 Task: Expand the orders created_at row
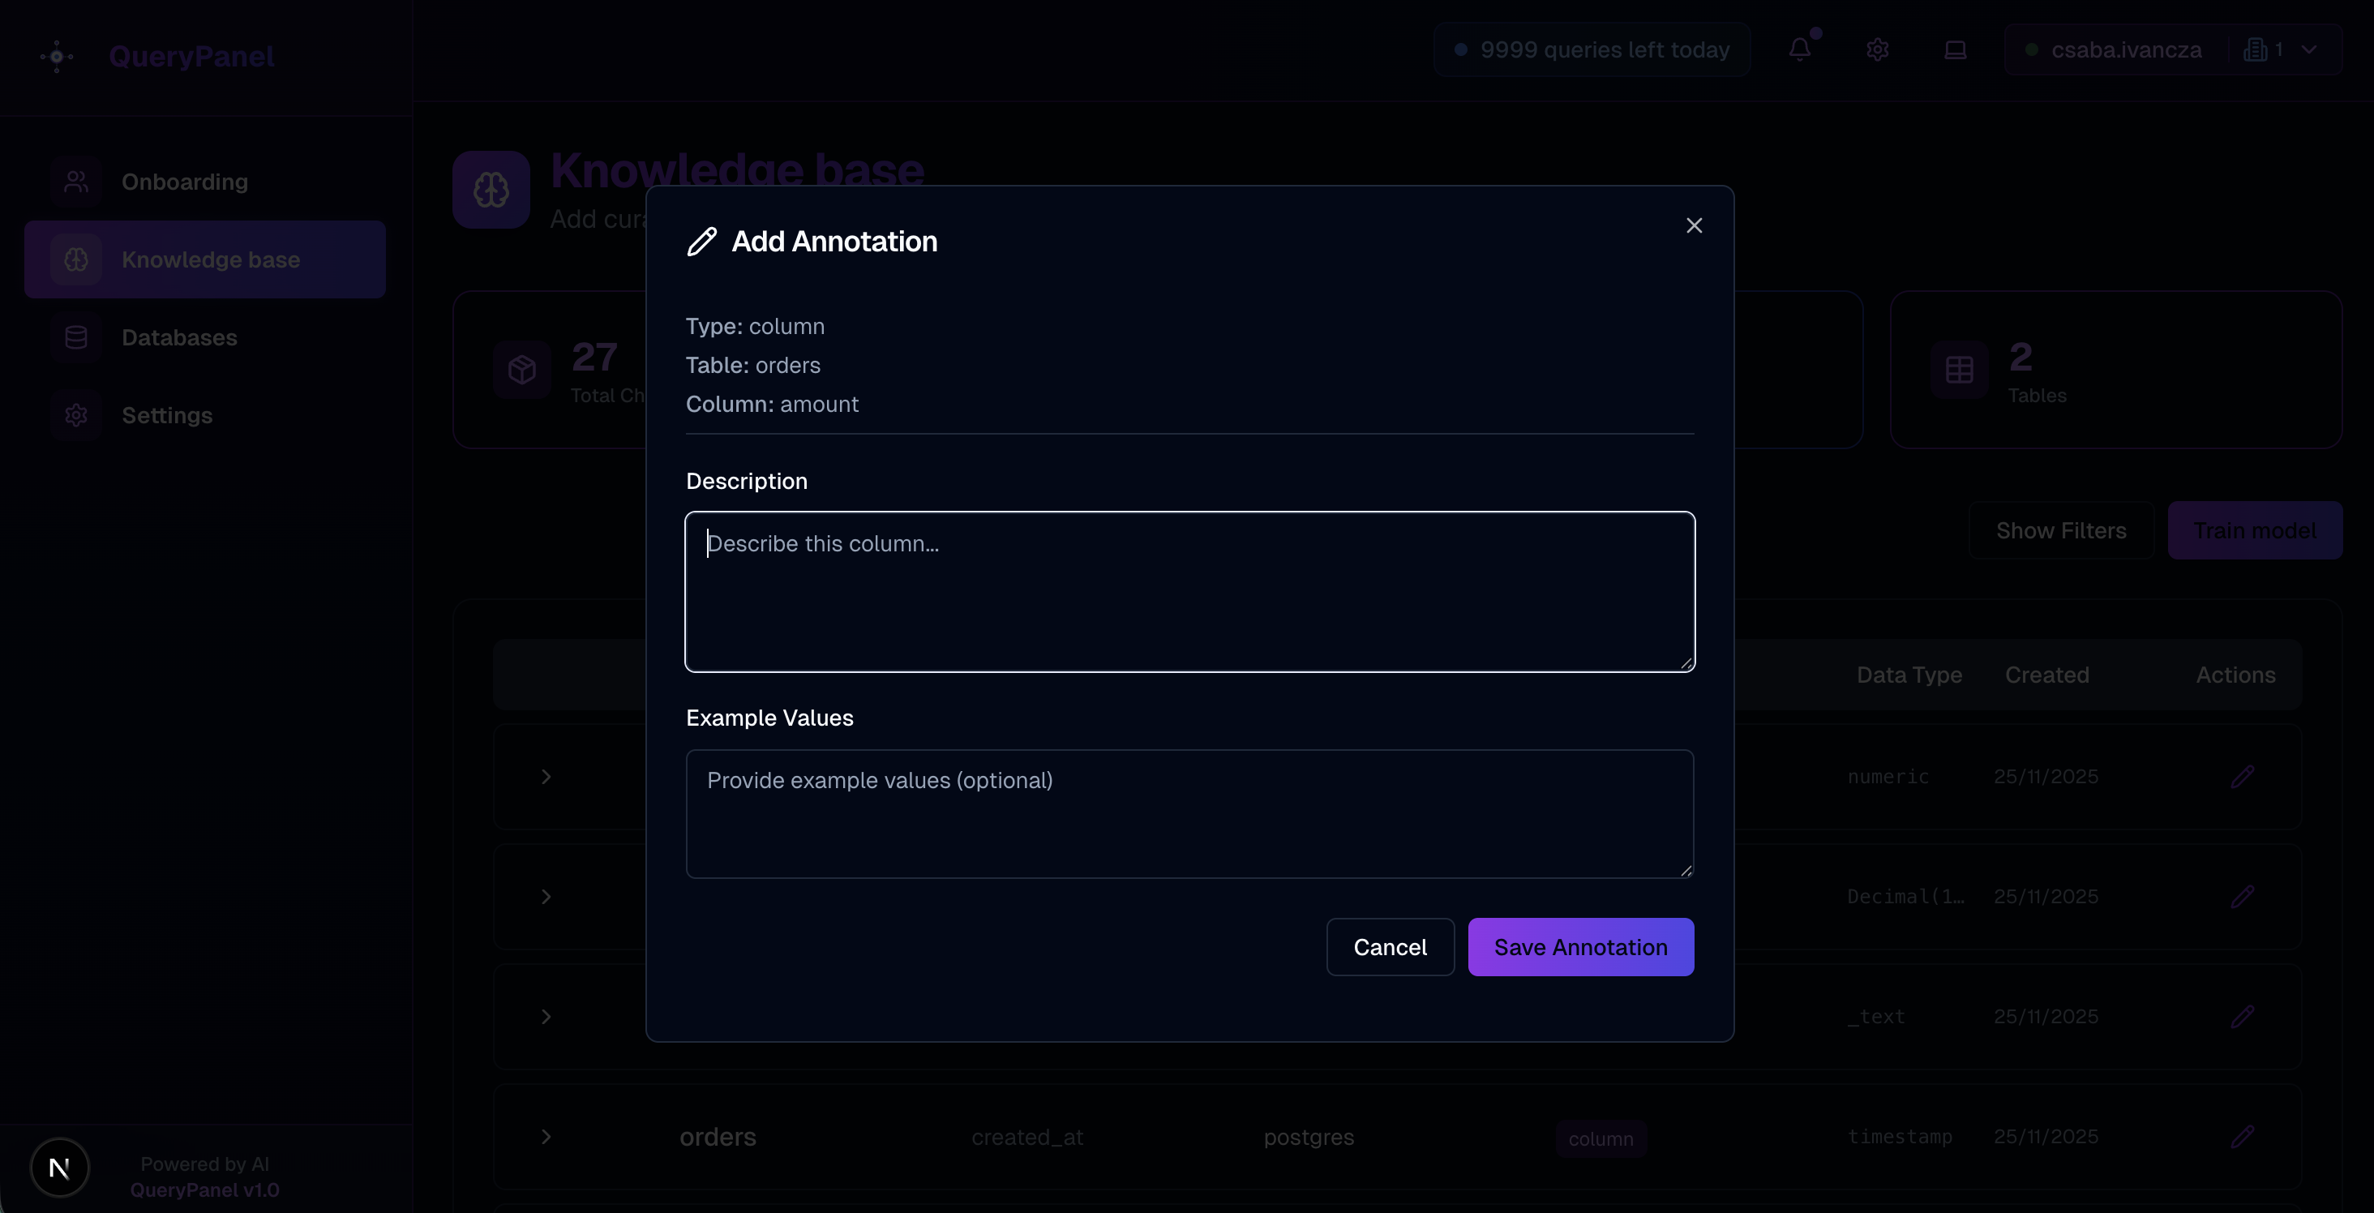546,1137
